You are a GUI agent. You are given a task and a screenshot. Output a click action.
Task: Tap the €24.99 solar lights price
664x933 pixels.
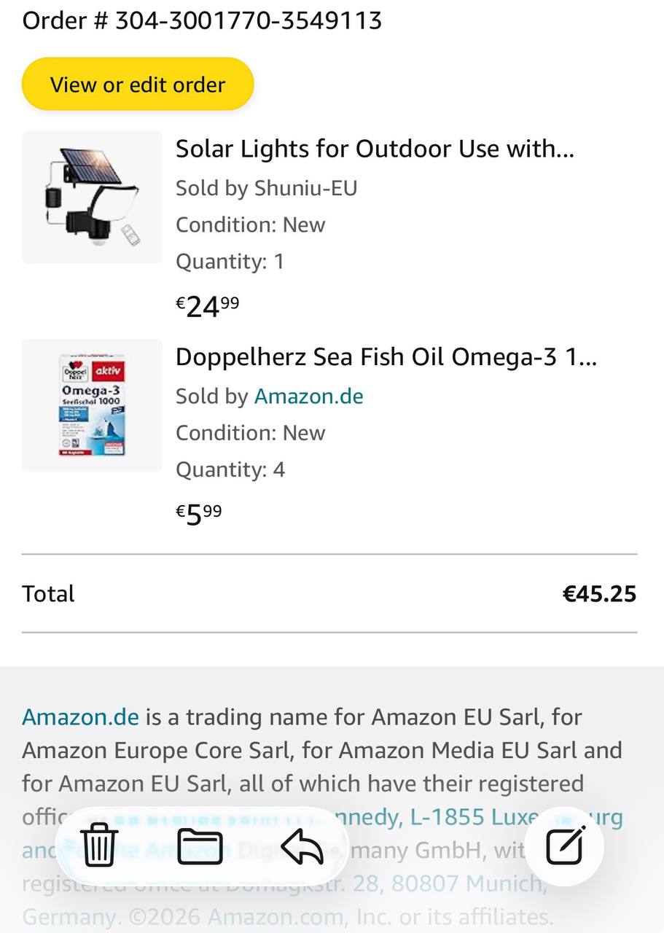[x=208, y=306]
